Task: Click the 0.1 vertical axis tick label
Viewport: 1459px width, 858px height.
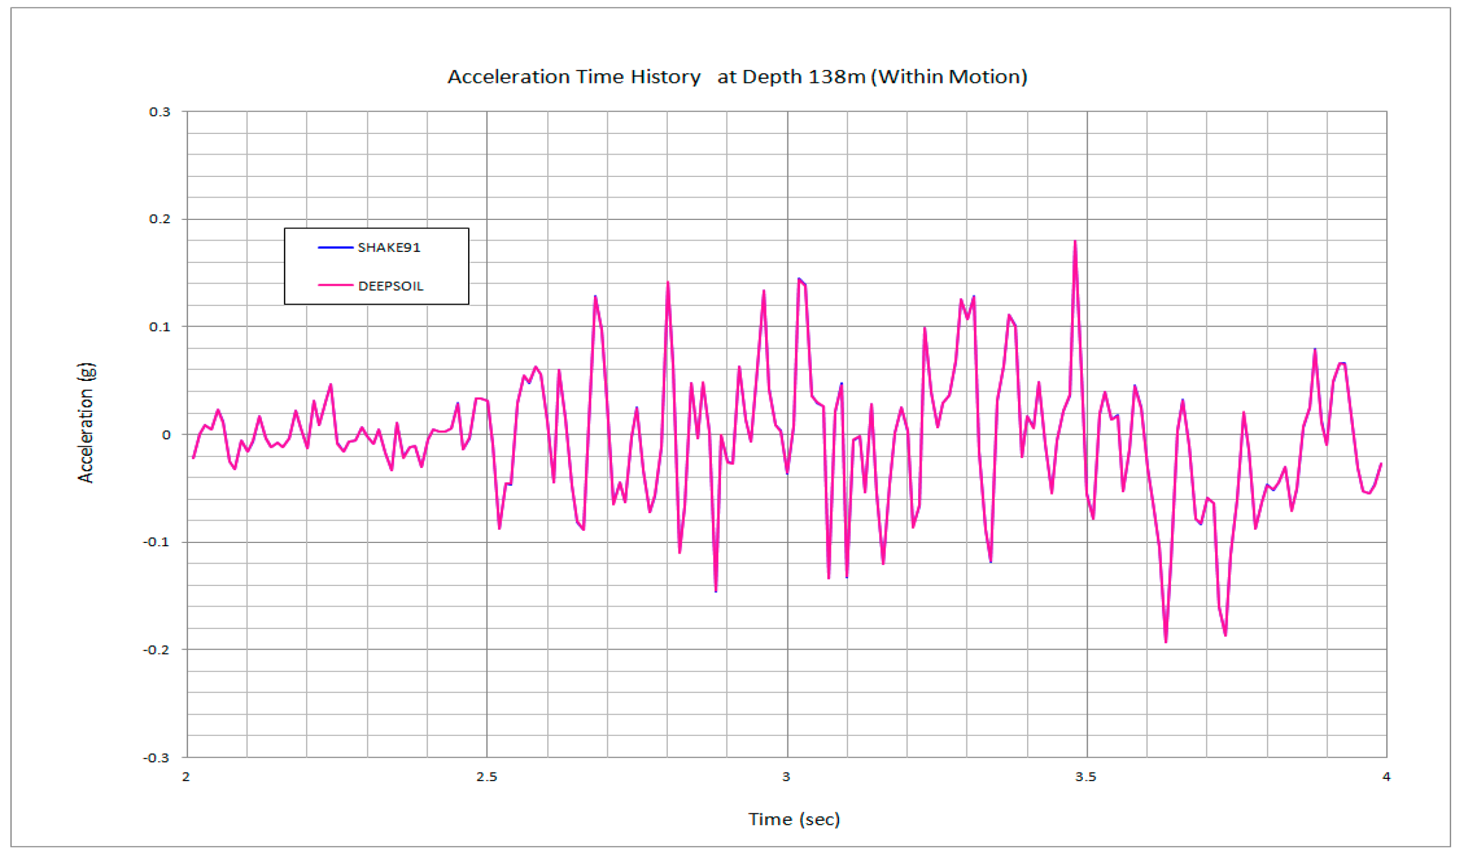Action: point(160,327)
